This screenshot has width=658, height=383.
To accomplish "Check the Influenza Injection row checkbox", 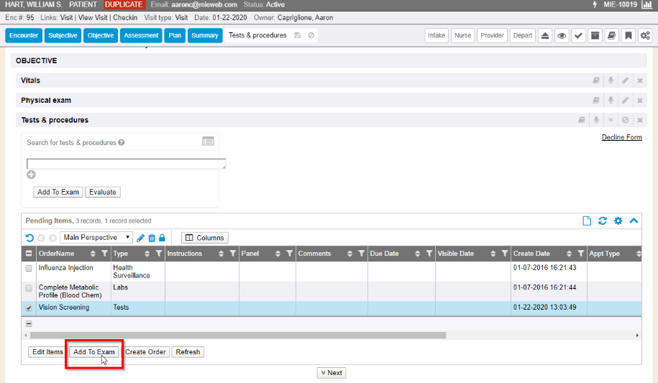I will (x=29, y=268).
